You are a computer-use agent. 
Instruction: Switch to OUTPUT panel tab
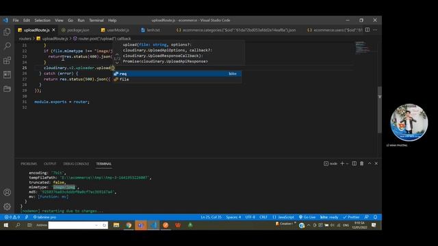50,164
